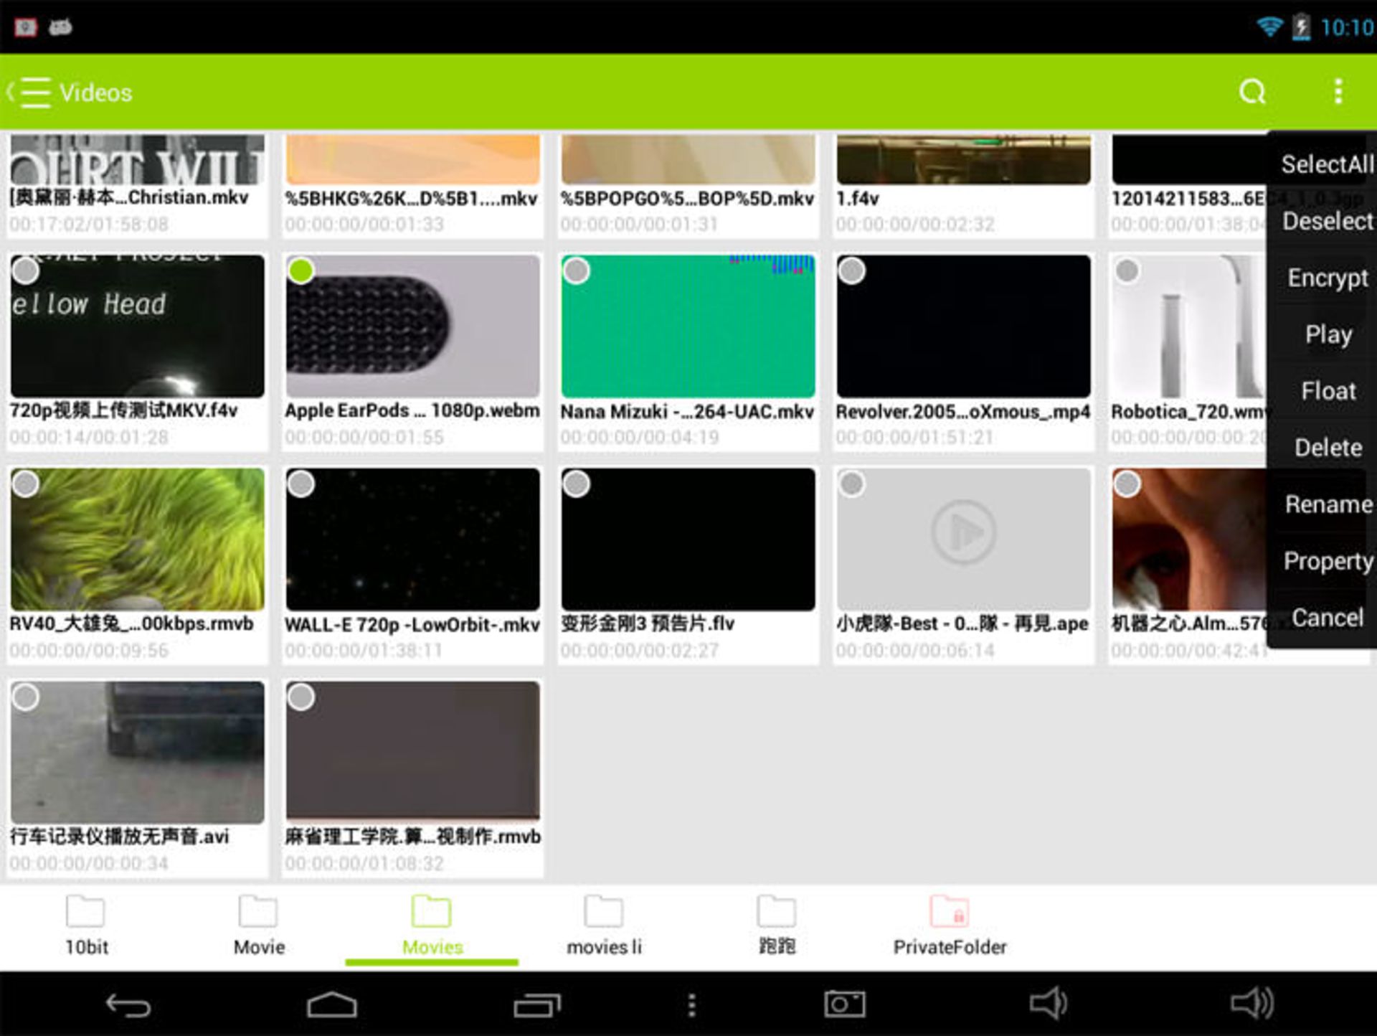Click Encrypt in the context menu
The height and width of the screenshot is (1036, 1377).
coord(1327,278)
